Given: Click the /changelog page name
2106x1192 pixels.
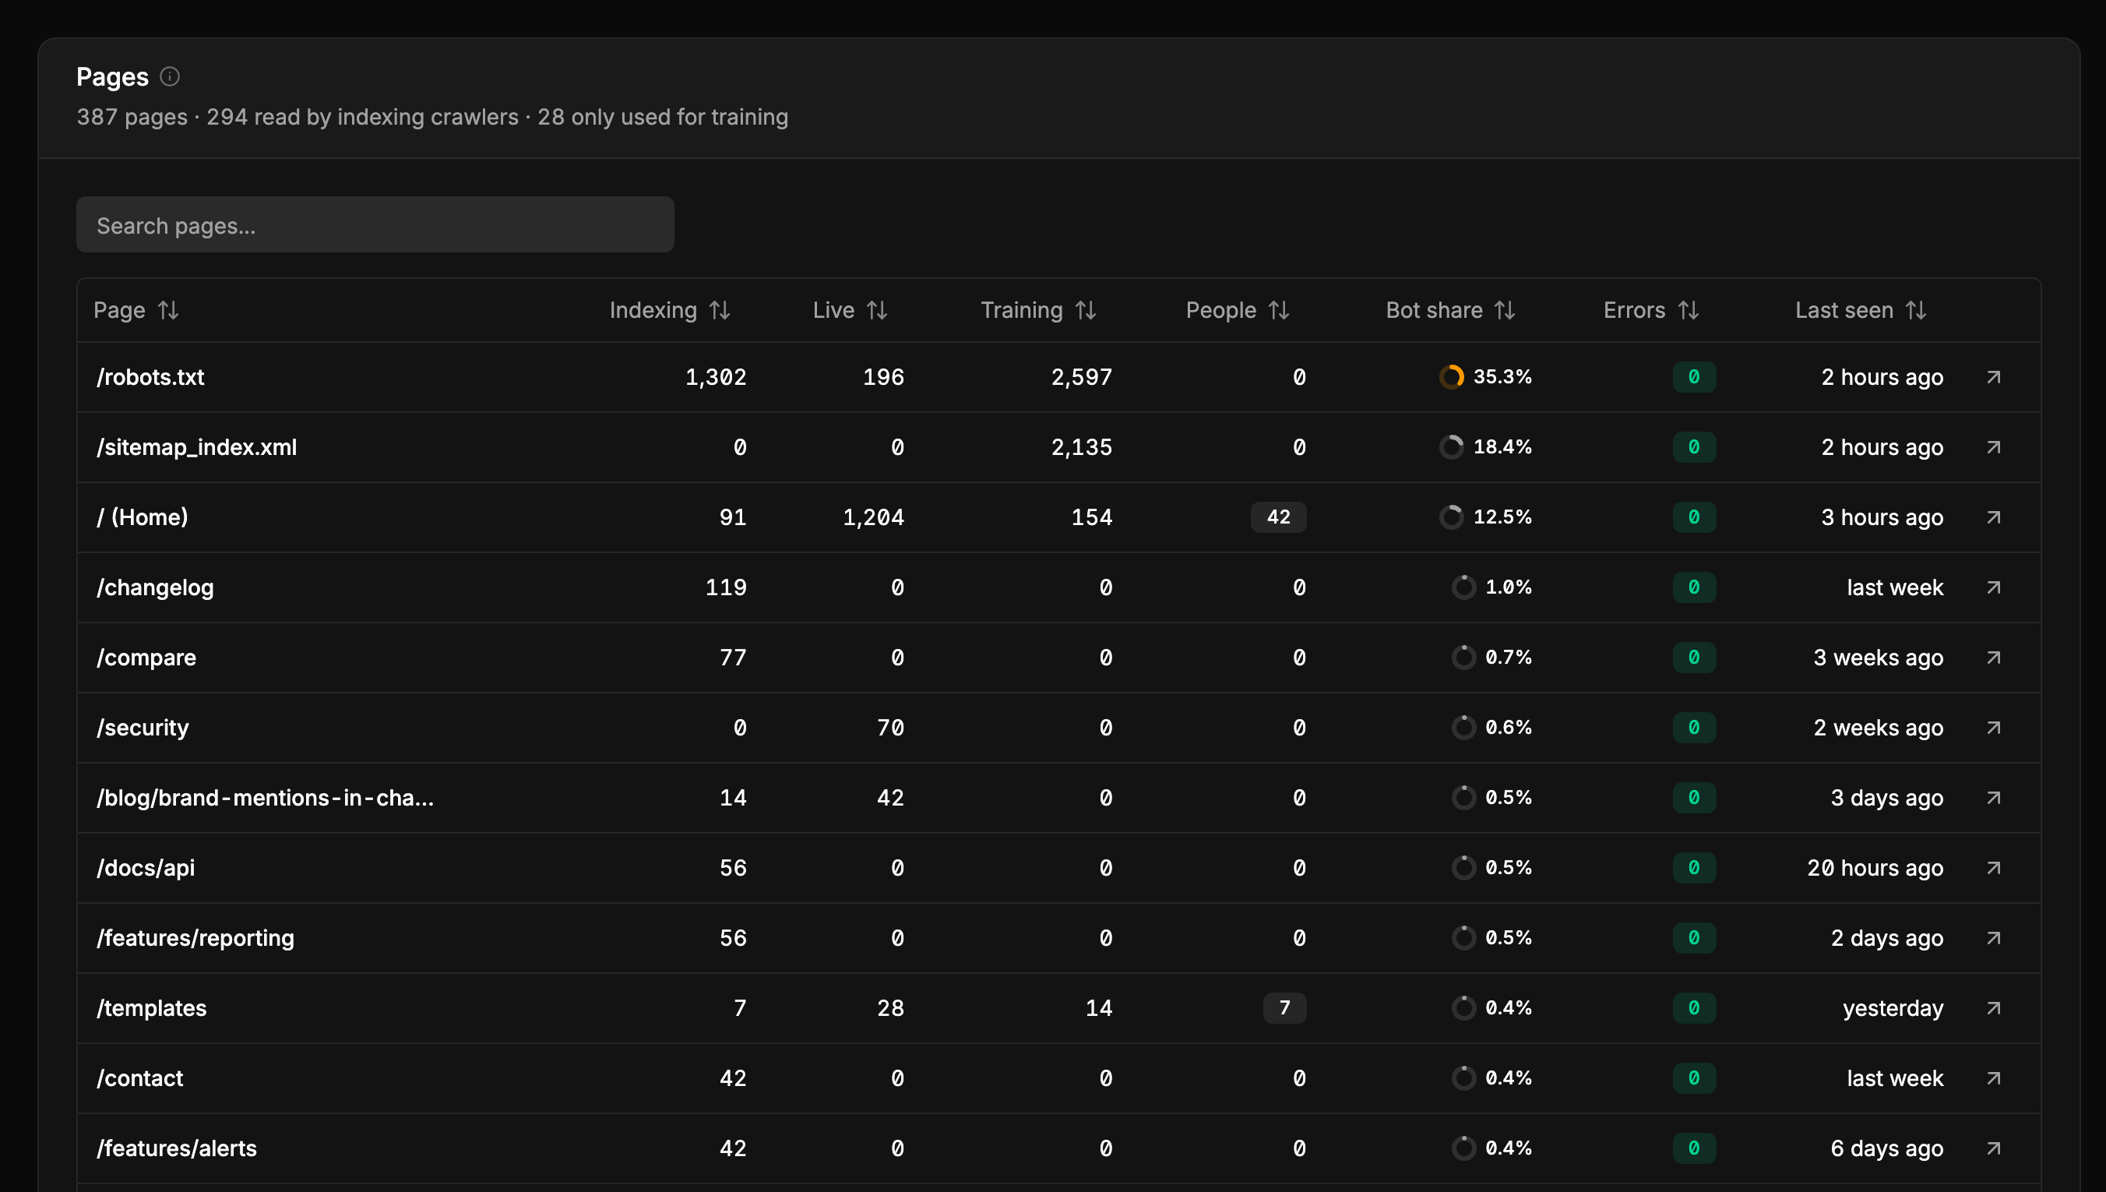Looking at the screenshot, I should (155, 587).
